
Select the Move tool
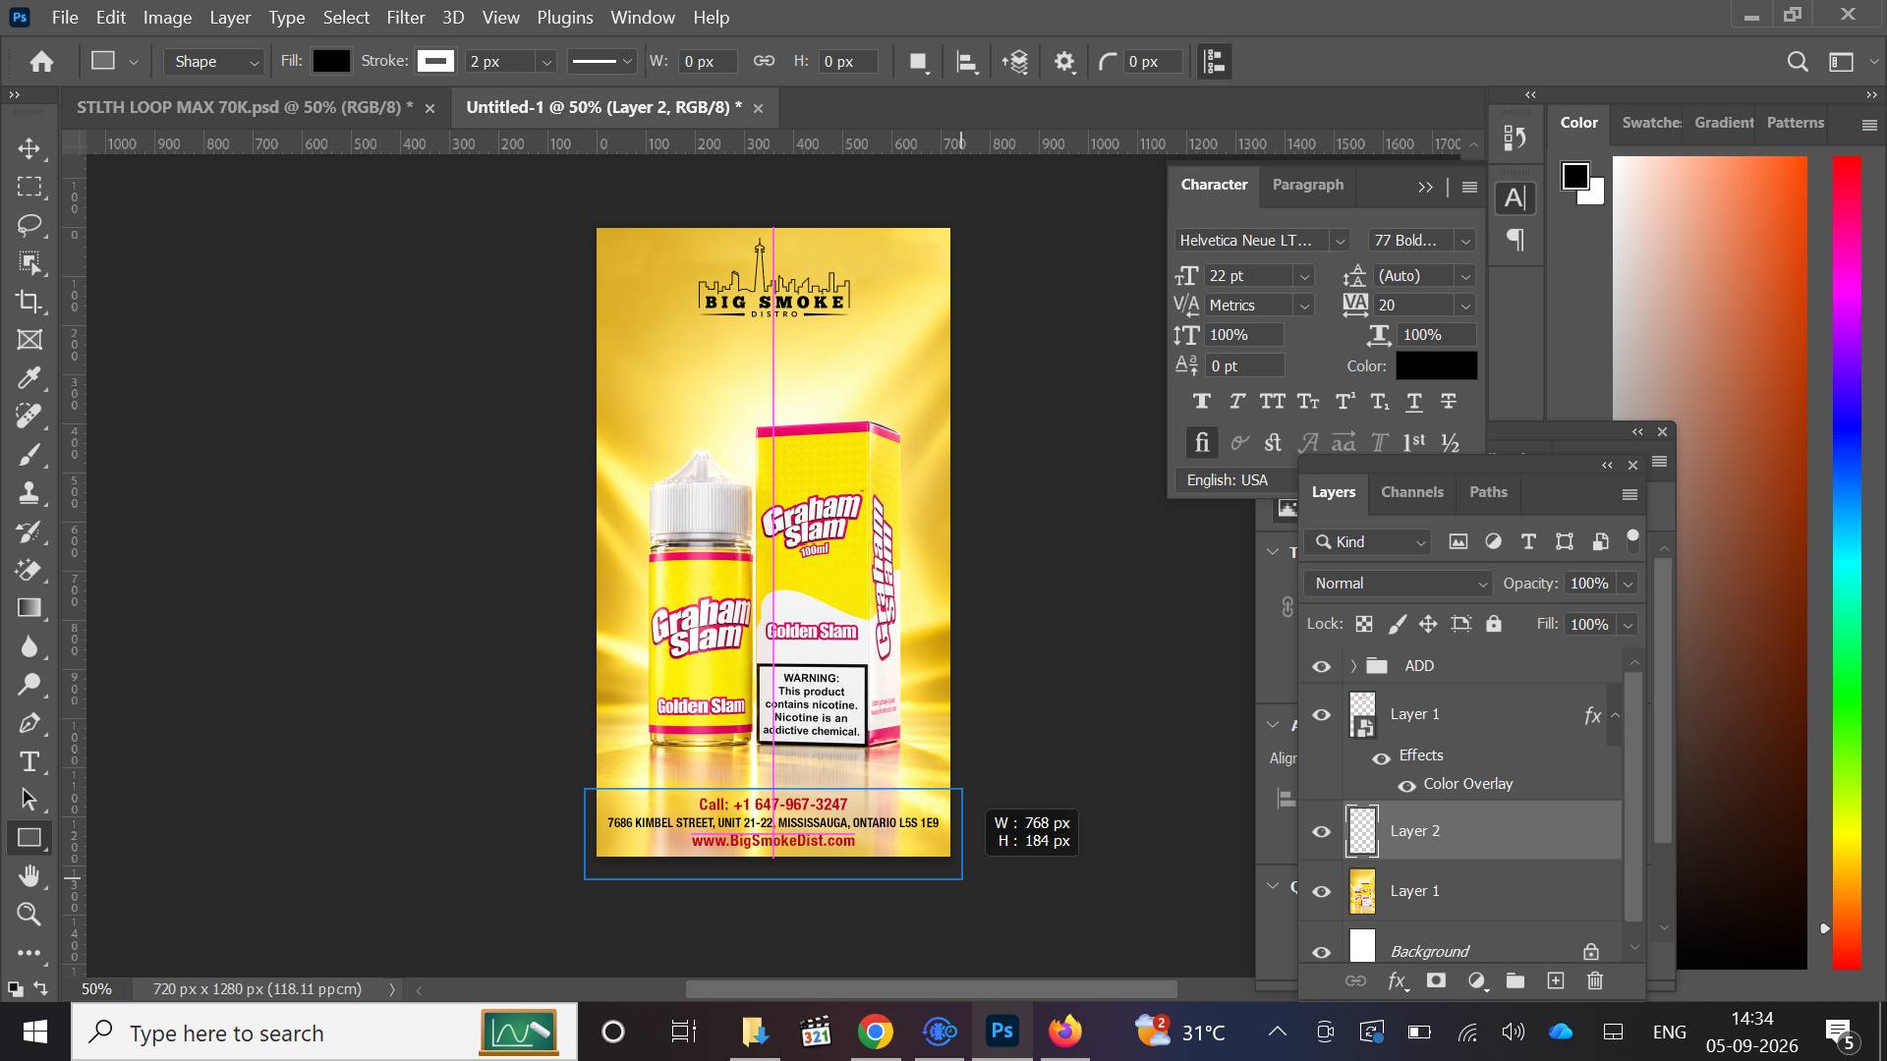click(x=29, y=149)
